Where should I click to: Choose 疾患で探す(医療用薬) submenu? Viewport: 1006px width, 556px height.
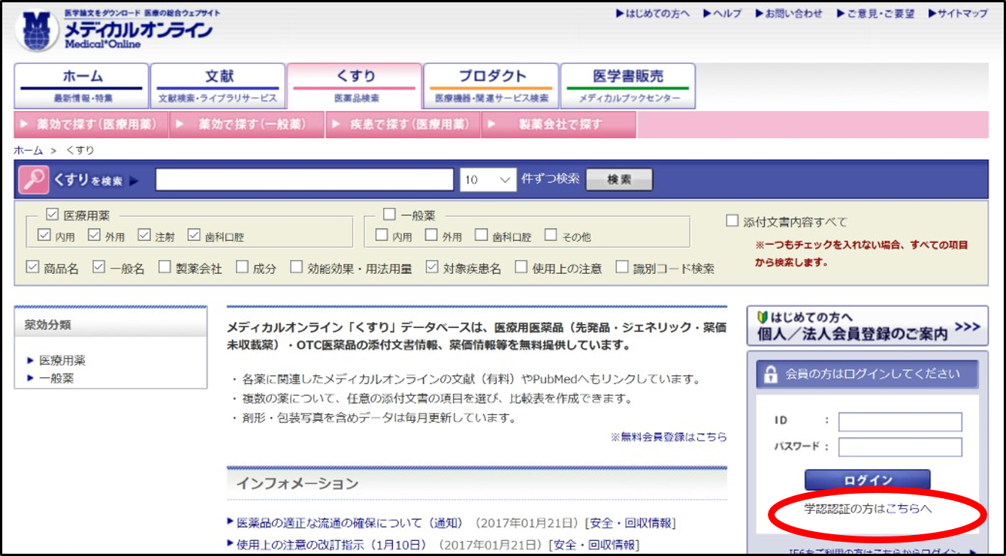click(x=403, y=125)
